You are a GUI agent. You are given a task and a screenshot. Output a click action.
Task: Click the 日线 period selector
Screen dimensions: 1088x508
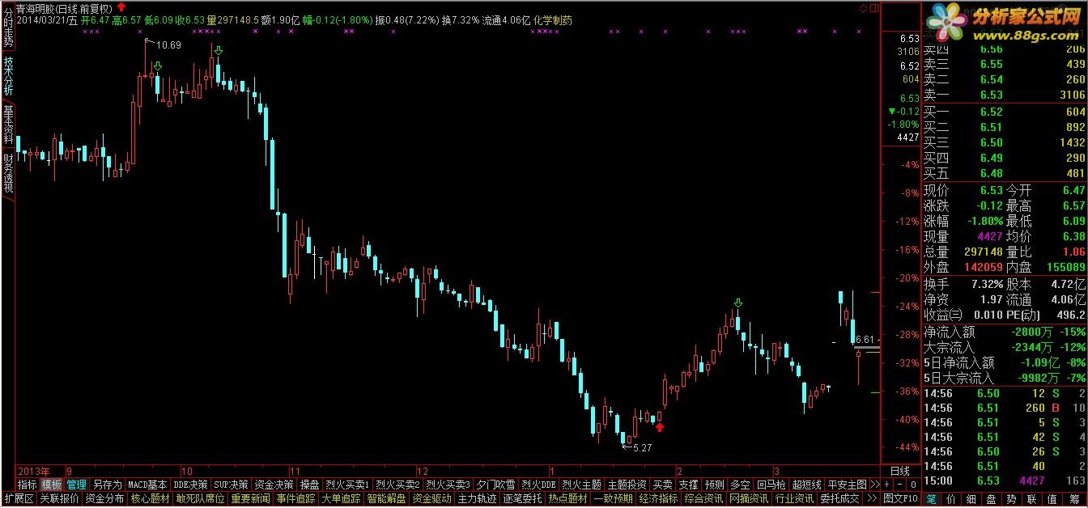coord(900,470)
